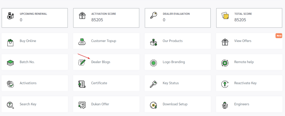This screenshot has height=116, width=285.
Task: Click the Logo Branding badge icon
Action: (153, 63)
